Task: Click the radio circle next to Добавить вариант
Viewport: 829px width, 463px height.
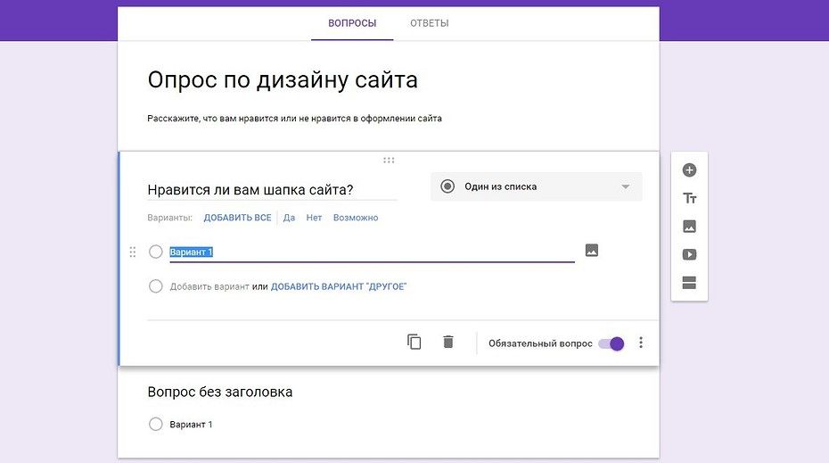Action: tap(155, 286)
